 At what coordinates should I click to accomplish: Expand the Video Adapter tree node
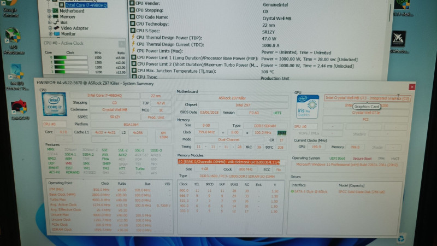tap(50, 28)
